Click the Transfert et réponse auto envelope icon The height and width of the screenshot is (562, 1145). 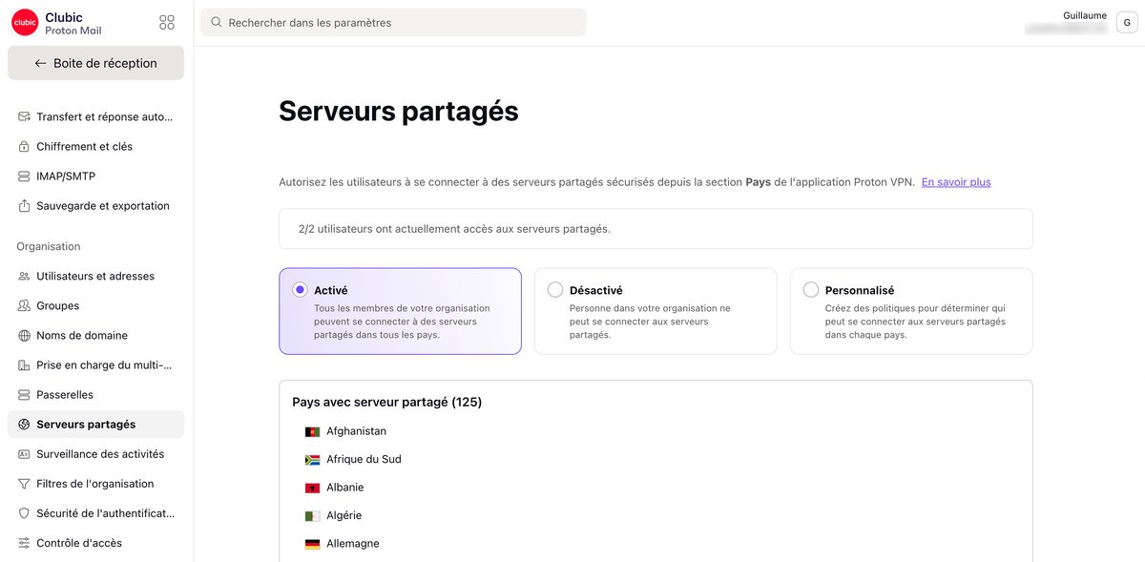(24, 116)
